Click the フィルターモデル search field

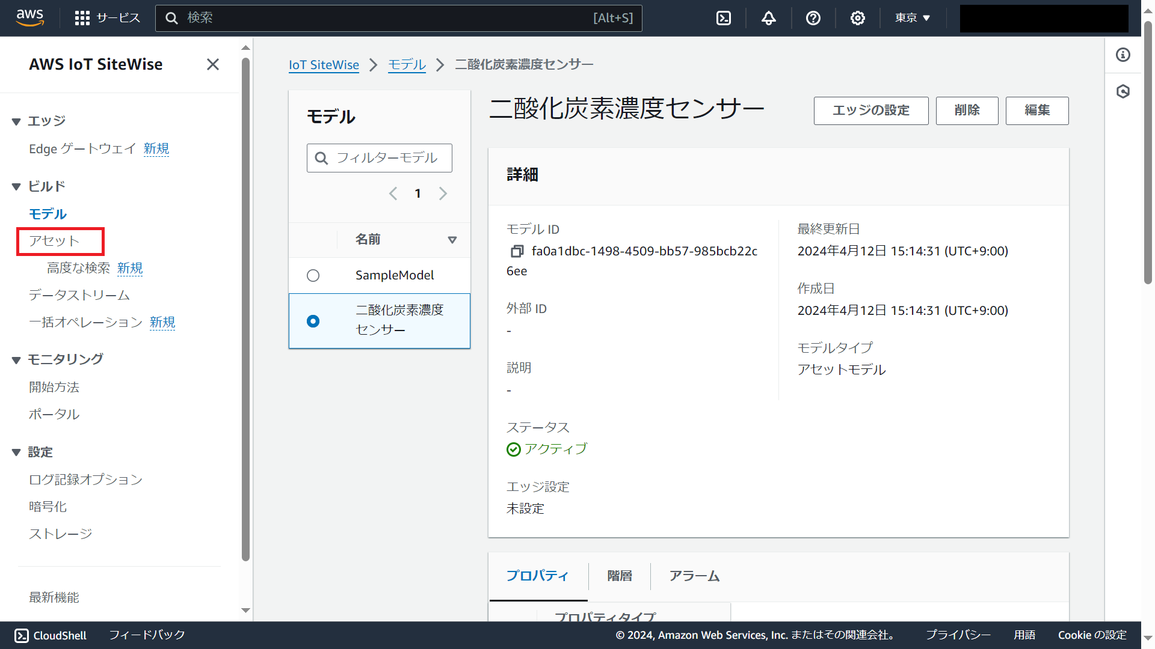pos(387,158)
